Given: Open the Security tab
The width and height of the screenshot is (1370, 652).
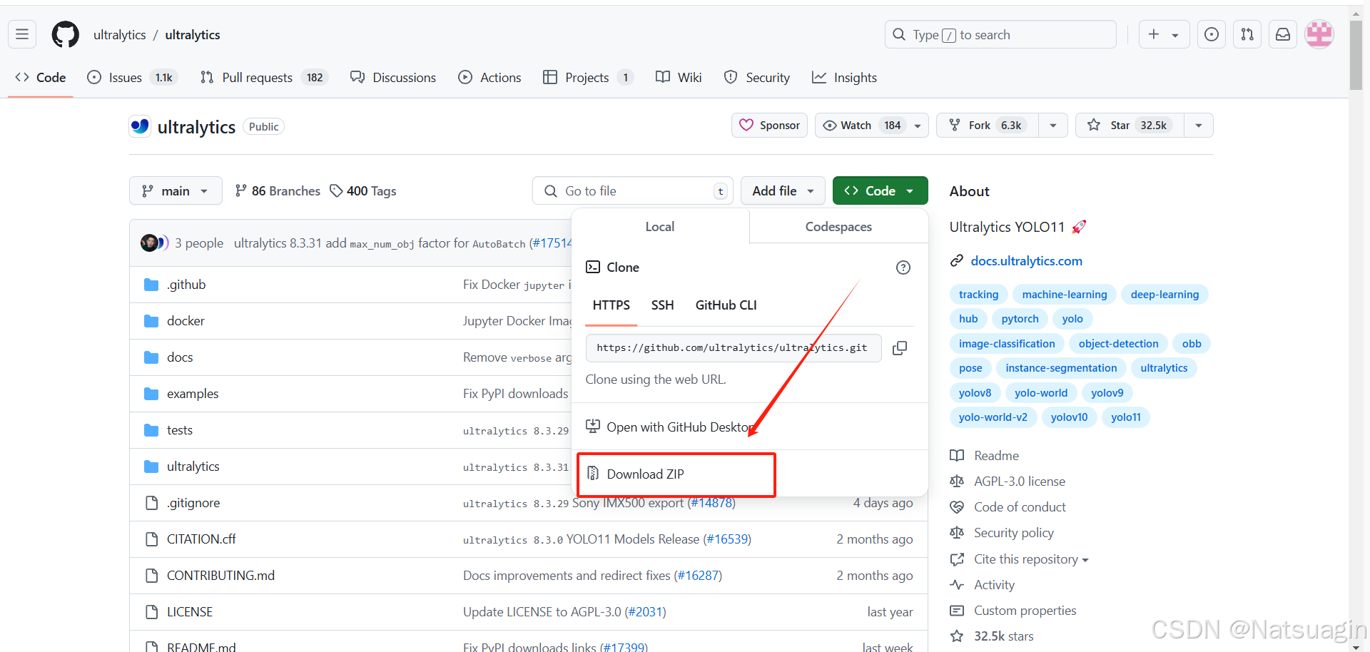Looking at the screenshot, I should point(756,78).
